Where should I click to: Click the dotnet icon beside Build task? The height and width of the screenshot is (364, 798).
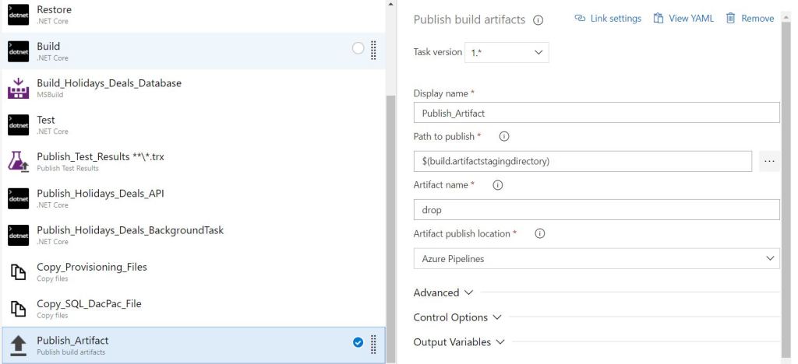tap(19, 51)
